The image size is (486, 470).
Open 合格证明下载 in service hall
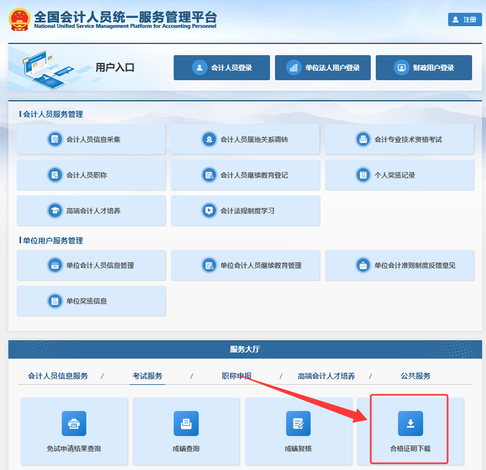[x=411, y=430]
